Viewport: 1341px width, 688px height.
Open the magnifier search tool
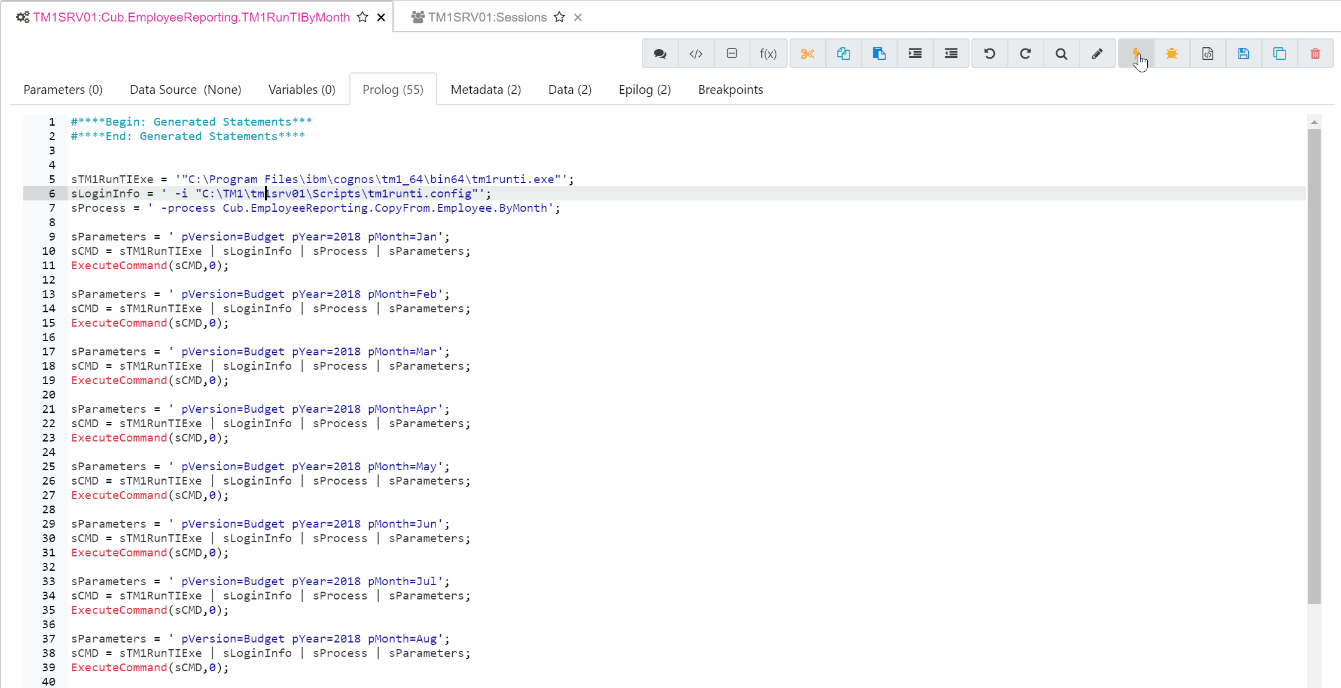[1061, 54]
